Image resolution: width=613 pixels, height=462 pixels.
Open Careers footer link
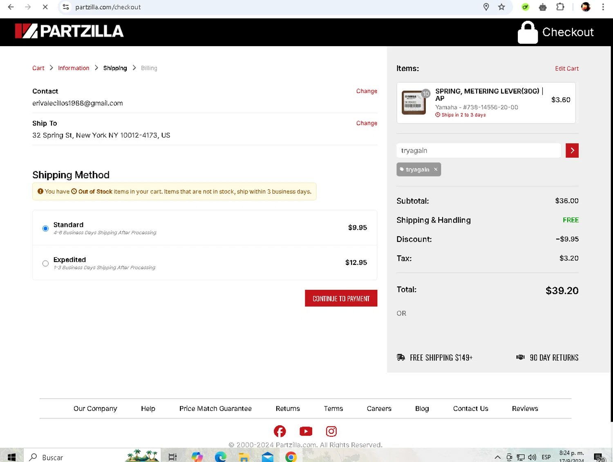[379, 409]
